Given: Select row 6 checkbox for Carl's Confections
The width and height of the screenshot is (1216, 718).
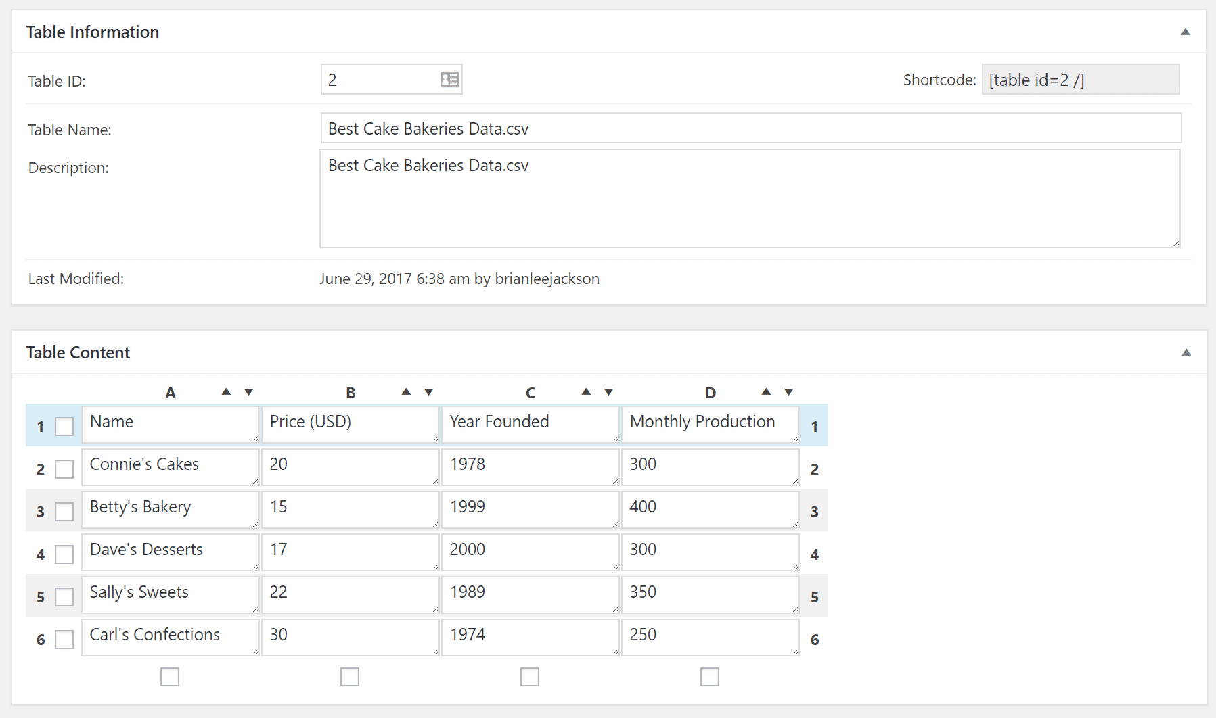Looking at the screenshot, I should [x=64, y=640].
